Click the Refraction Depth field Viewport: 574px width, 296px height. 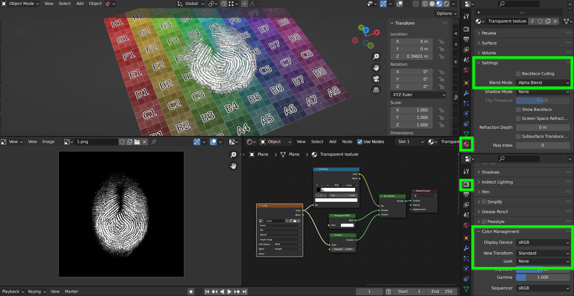tap(543, 127)
